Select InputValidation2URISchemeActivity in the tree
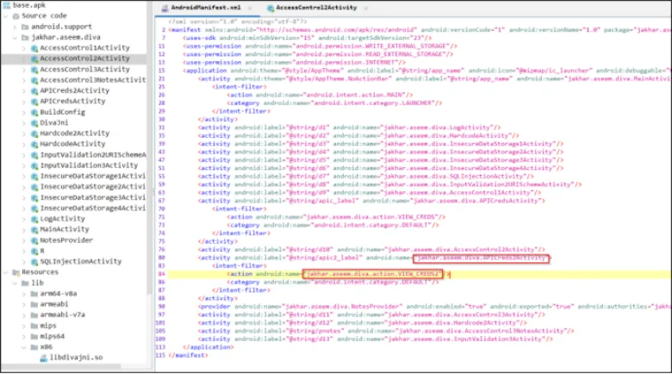The height and width of the screenshot is (374, 672). [93, 155]
